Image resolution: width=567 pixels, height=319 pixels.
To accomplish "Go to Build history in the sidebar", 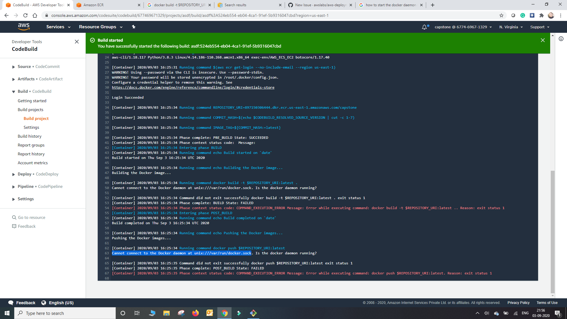I will (30, 136).
